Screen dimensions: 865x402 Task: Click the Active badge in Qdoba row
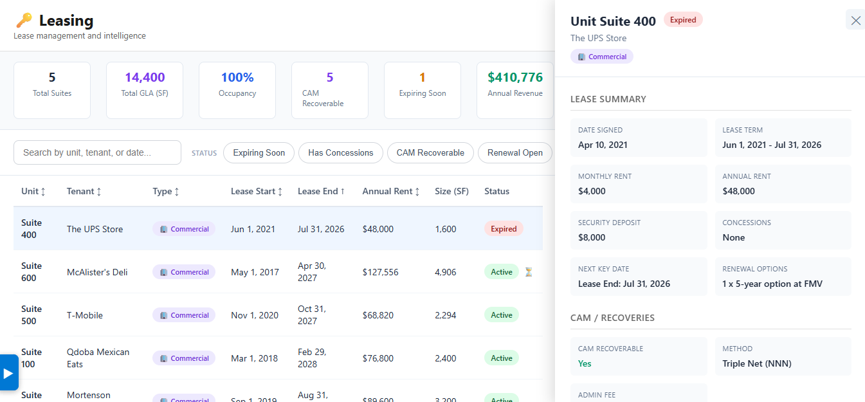[x=502, y=358]
